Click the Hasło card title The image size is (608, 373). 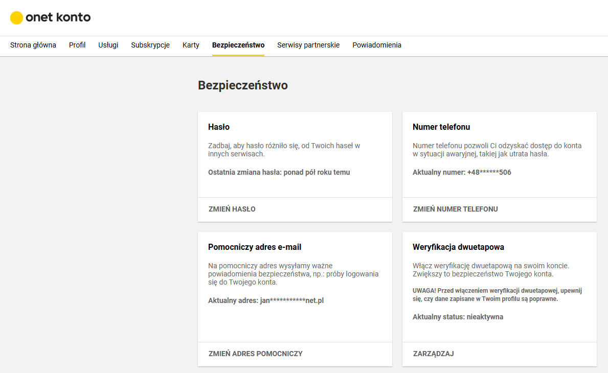click(219, 127)
